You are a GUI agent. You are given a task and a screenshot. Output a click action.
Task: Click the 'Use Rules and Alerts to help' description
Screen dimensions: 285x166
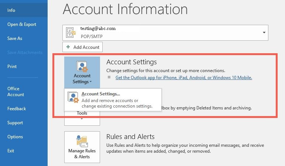click(185, 148)
